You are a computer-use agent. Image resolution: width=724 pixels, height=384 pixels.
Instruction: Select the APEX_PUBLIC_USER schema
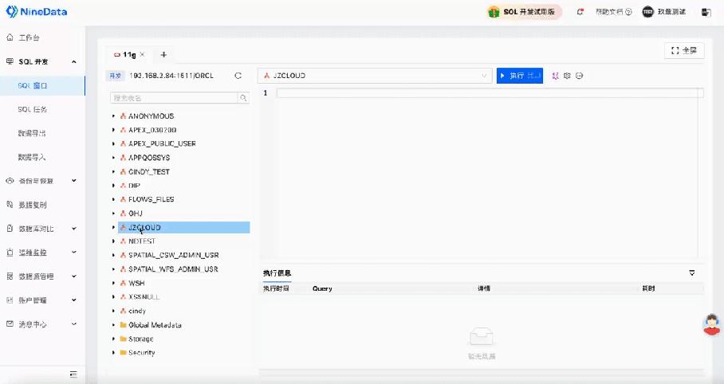coord(162,143)
